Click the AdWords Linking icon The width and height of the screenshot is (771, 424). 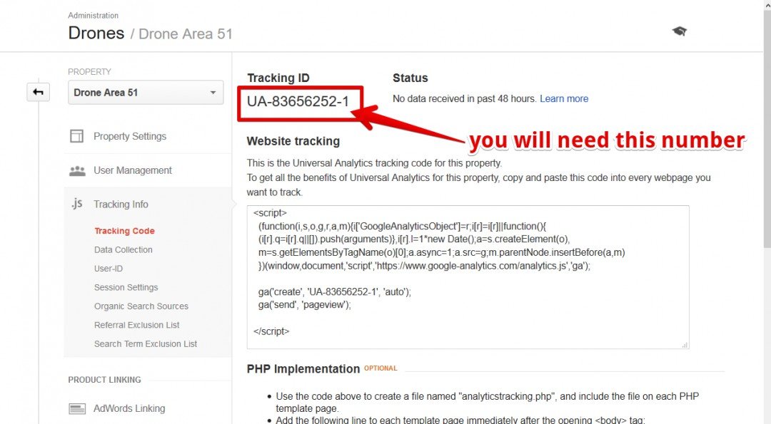point(77,408)
